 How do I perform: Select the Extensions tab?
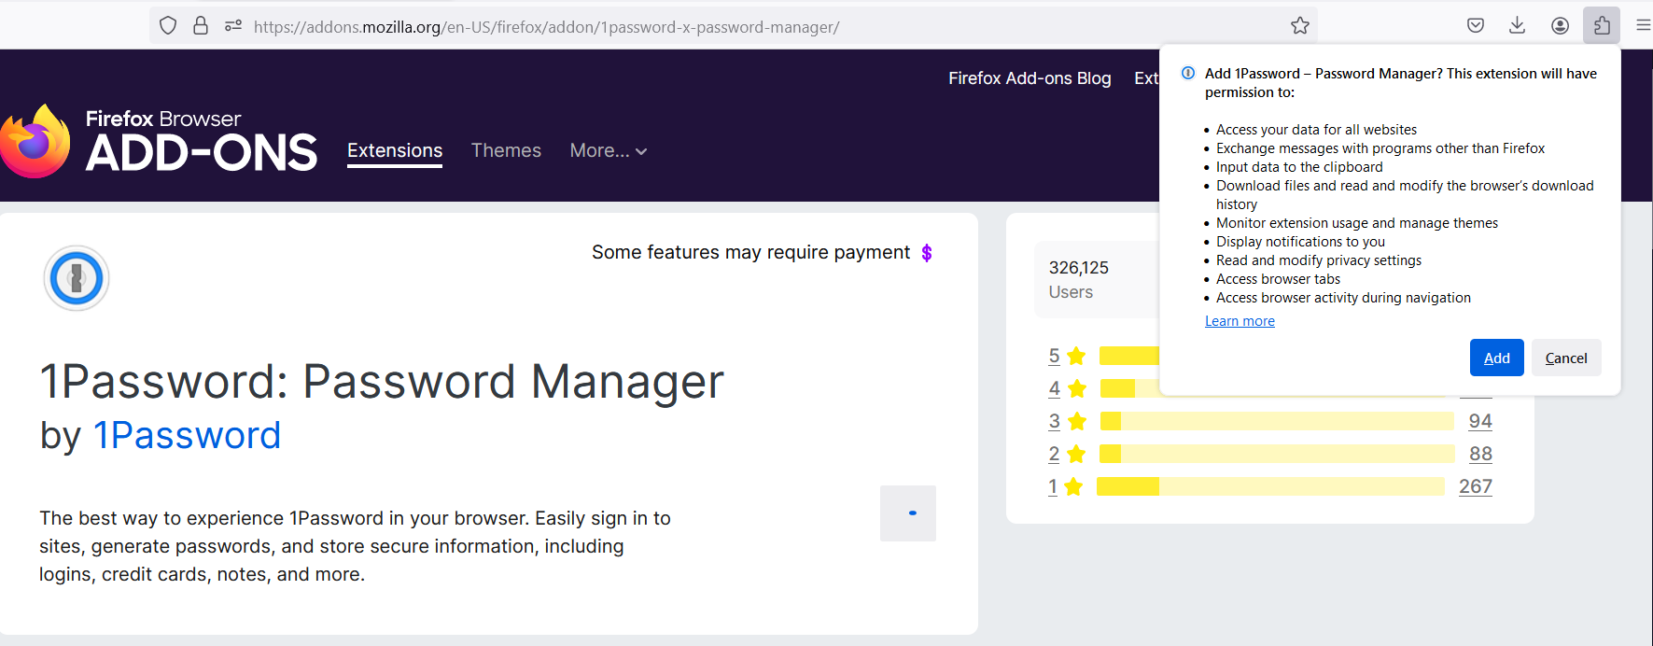(395, 151)
